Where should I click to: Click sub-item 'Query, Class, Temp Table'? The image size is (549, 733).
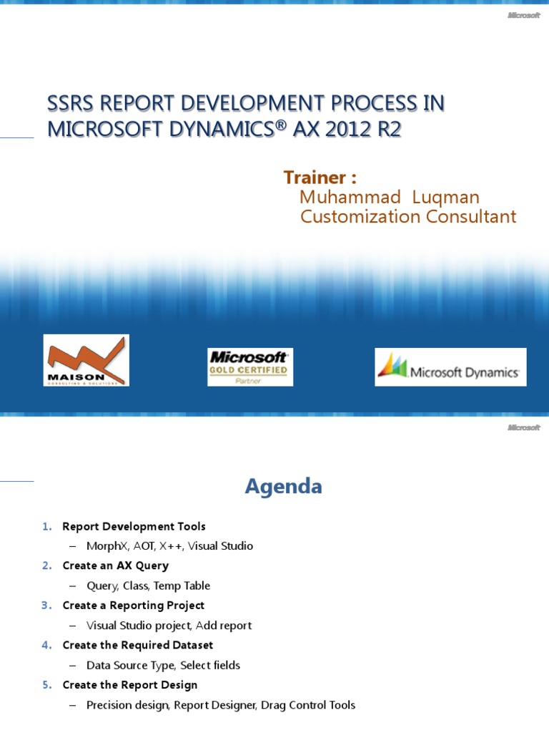click(x=148, y=586)
